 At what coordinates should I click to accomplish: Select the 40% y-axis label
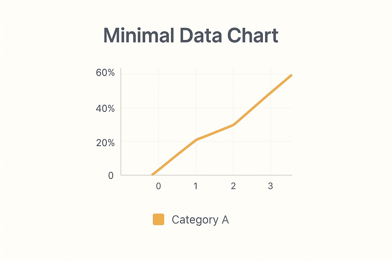105,109
